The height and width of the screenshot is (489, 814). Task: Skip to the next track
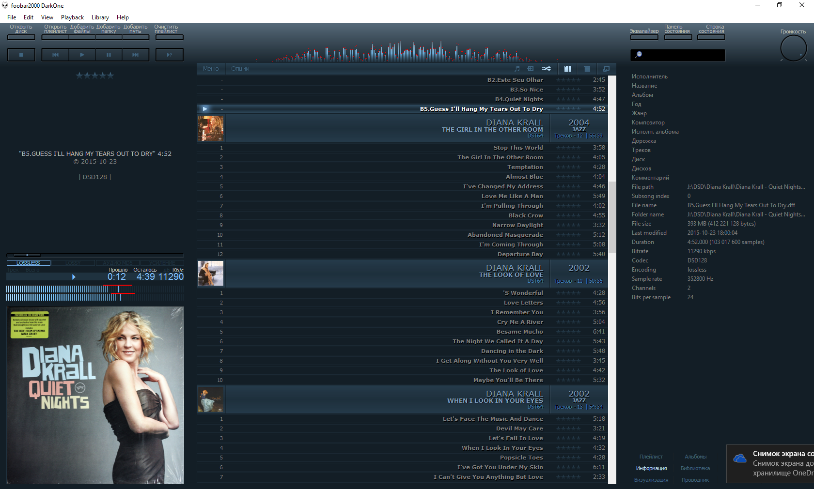[135, 55]
